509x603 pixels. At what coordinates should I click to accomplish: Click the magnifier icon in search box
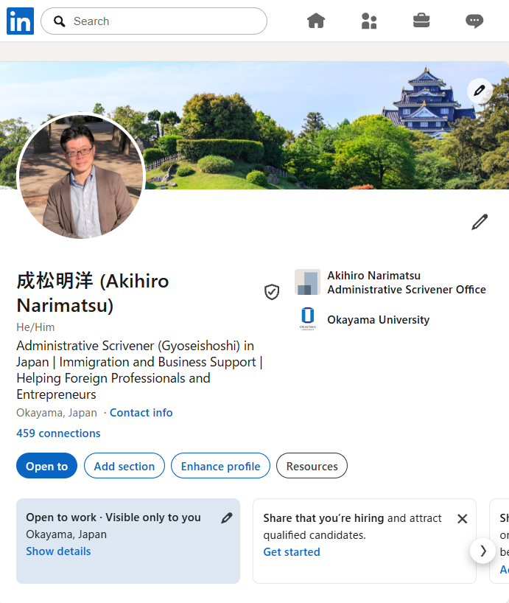coord(59,21)
